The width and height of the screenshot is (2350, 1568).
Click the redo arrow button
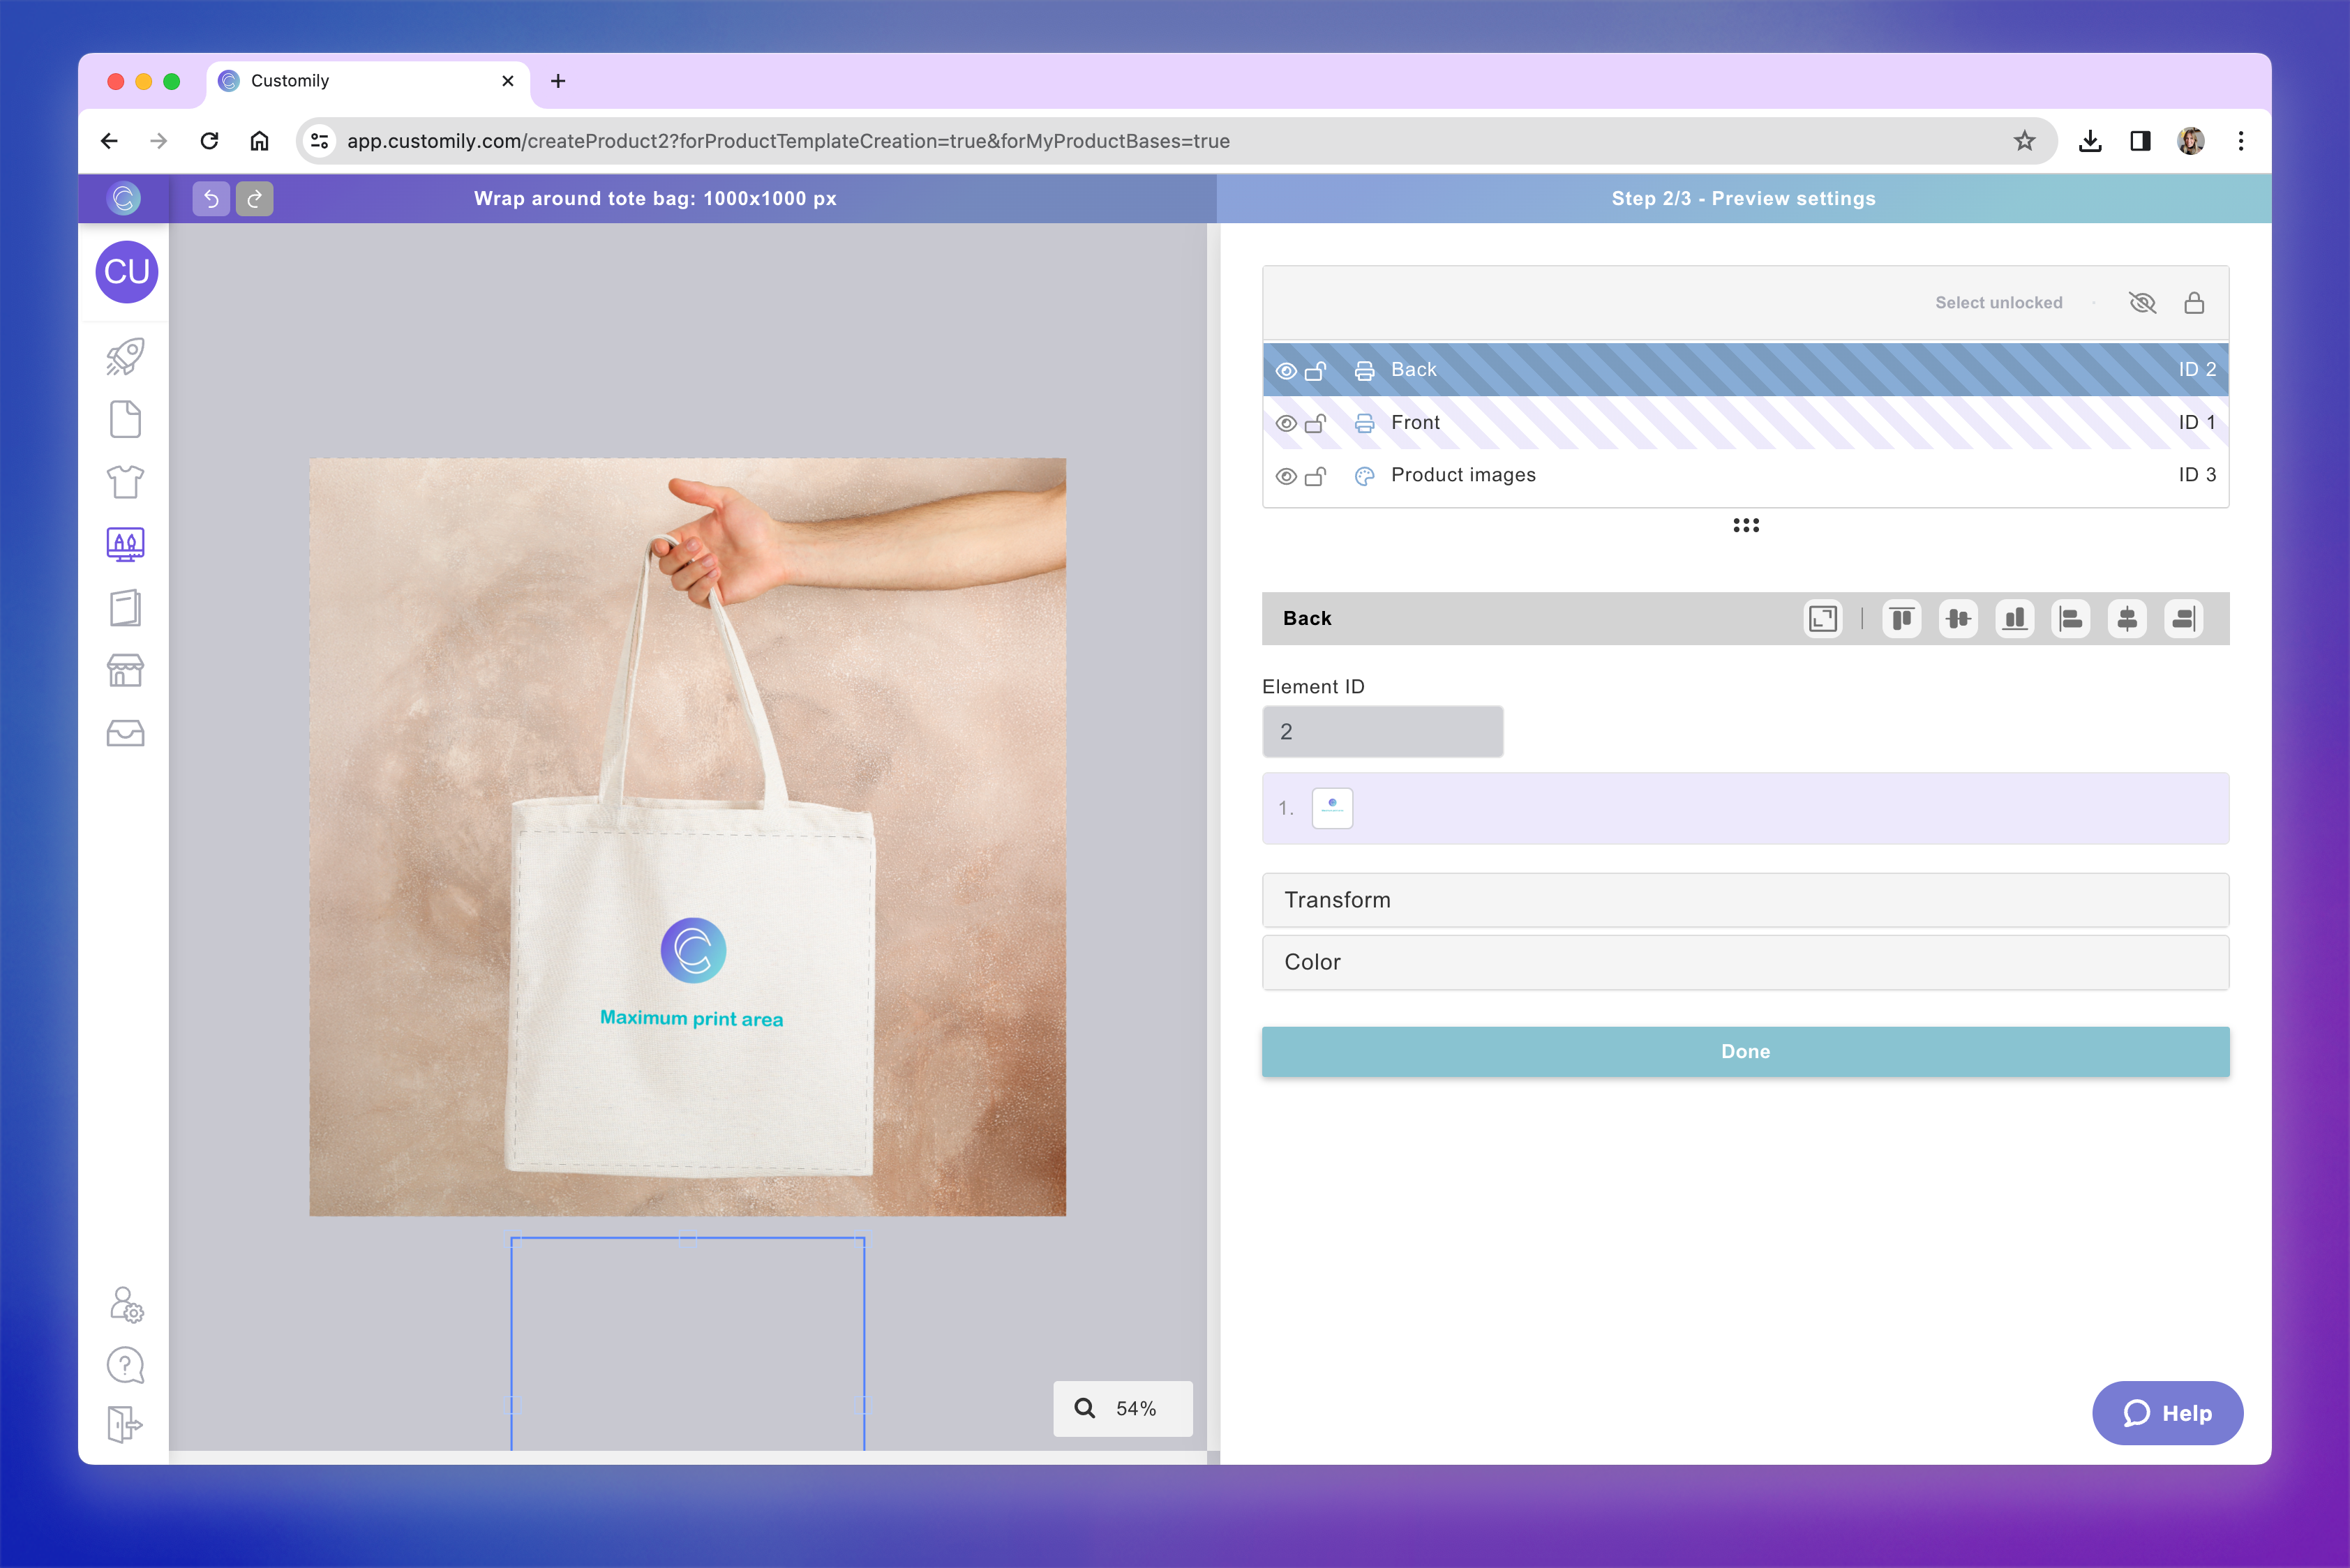[254, 199]
